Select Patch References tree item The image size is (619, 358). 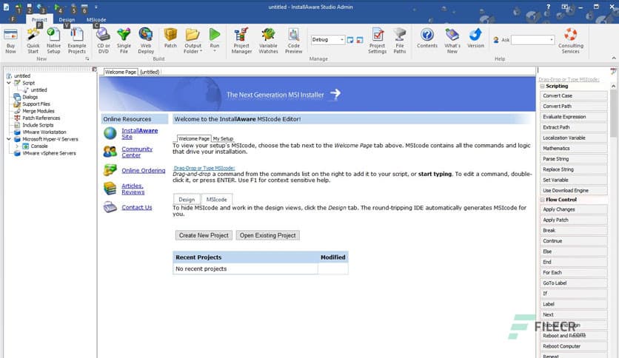(x=41, y=118)
